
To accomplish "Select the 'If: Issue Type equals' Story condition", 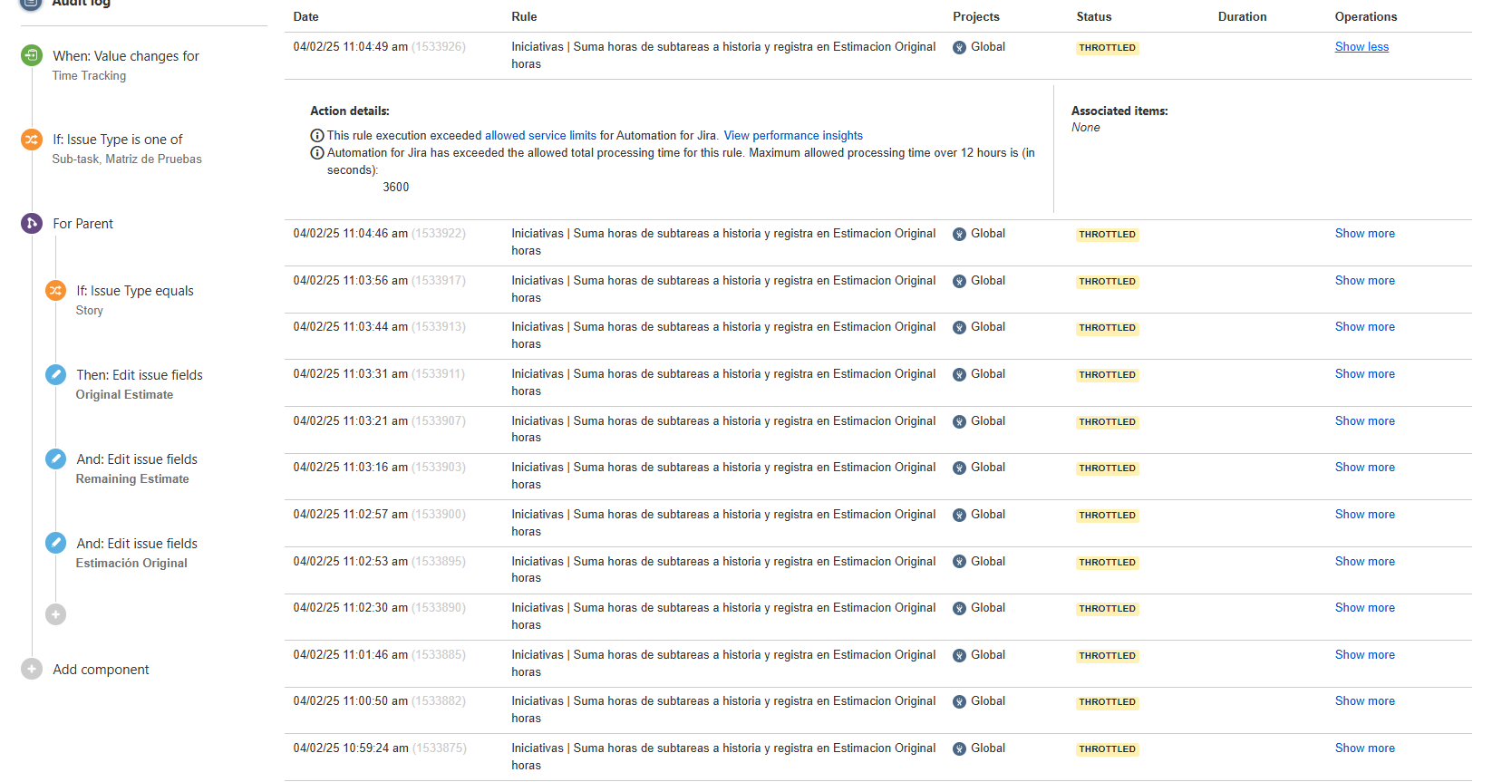I will pyautogui.click(x=135, y=300).
